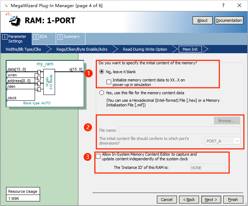Click the 'data[15..0]' port label
Image resolution: width=248 pixels, height=206 pixels.
coord(16,69)
